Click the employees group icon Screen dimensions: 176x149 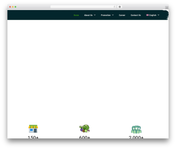pos(136,130)
